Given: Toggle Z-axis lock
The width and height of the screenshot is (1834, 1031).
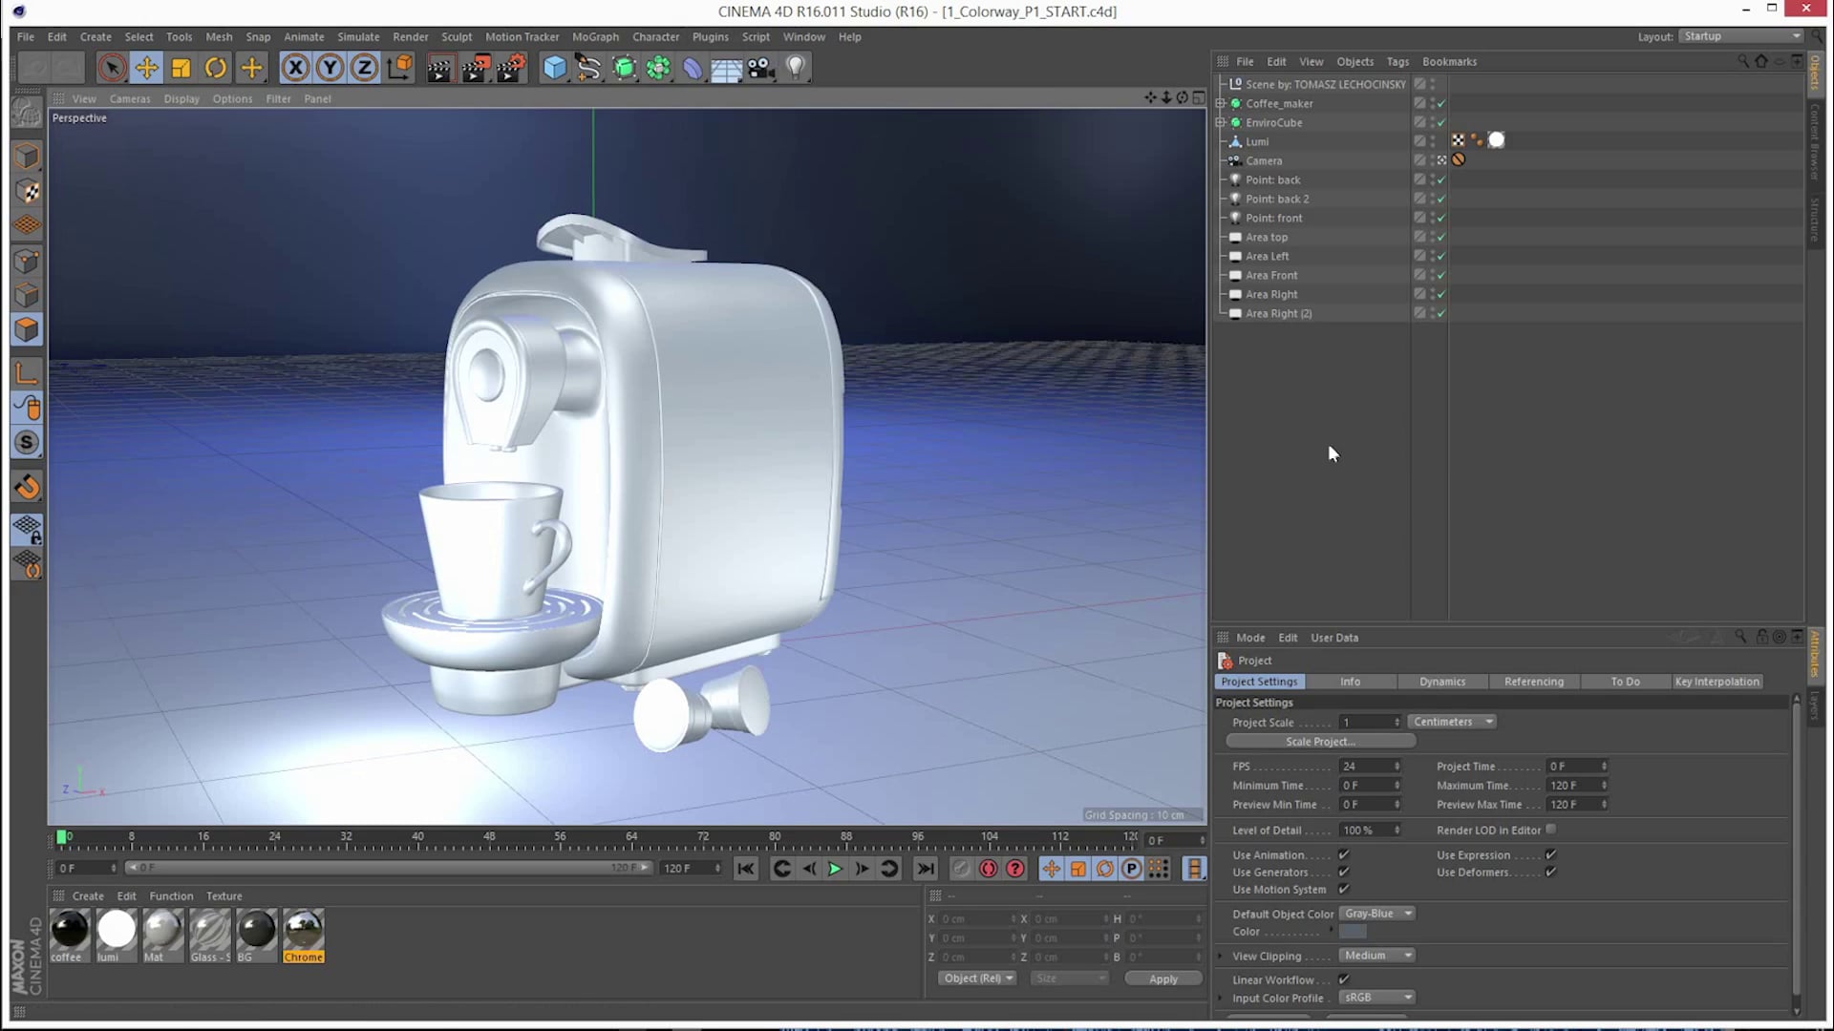Looking at the screenshot, I should pos(364,68).
